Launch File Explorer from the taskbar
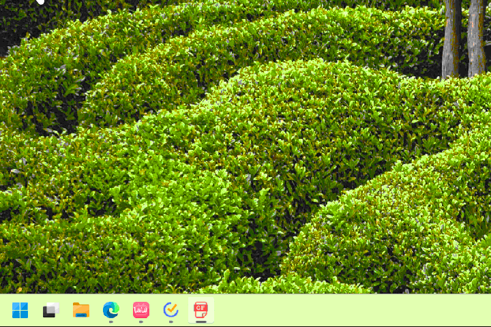Viewport: 491px width, 327px height. pyautogui.click(x=80, y=311)
